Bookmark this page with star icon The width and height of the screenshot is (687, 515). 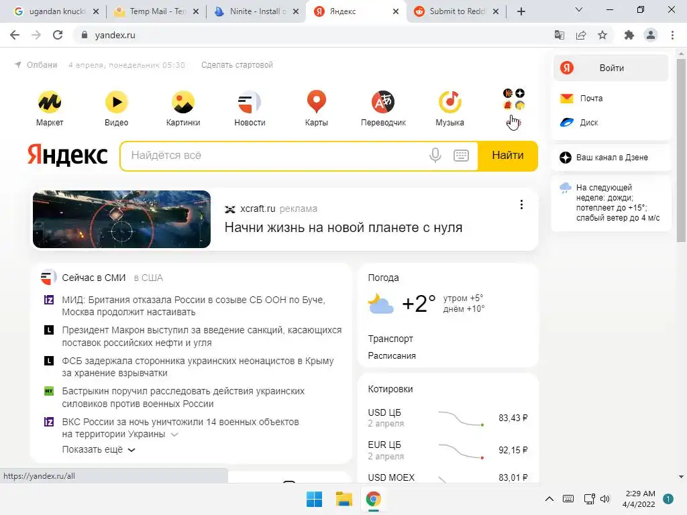coord(602,35)
